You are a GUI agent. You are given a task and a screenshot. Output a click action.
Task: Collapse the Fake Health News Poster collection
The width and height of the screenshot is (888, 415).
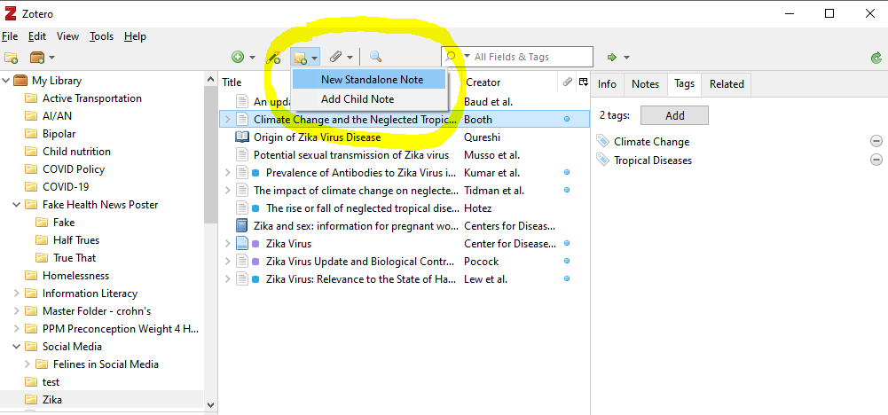coord(17,204)
